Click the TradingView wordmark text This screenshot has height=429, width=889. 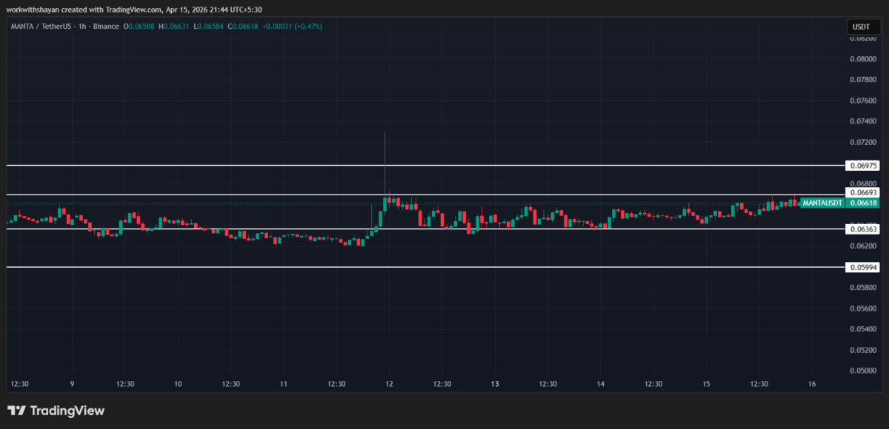pos(67,411)
